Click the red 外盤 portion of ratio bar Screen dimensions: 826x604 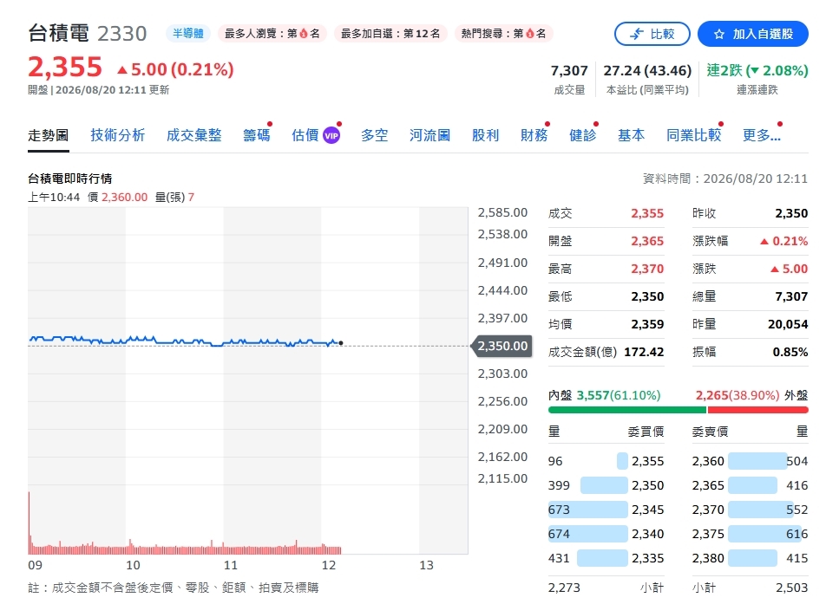point(758,410)
